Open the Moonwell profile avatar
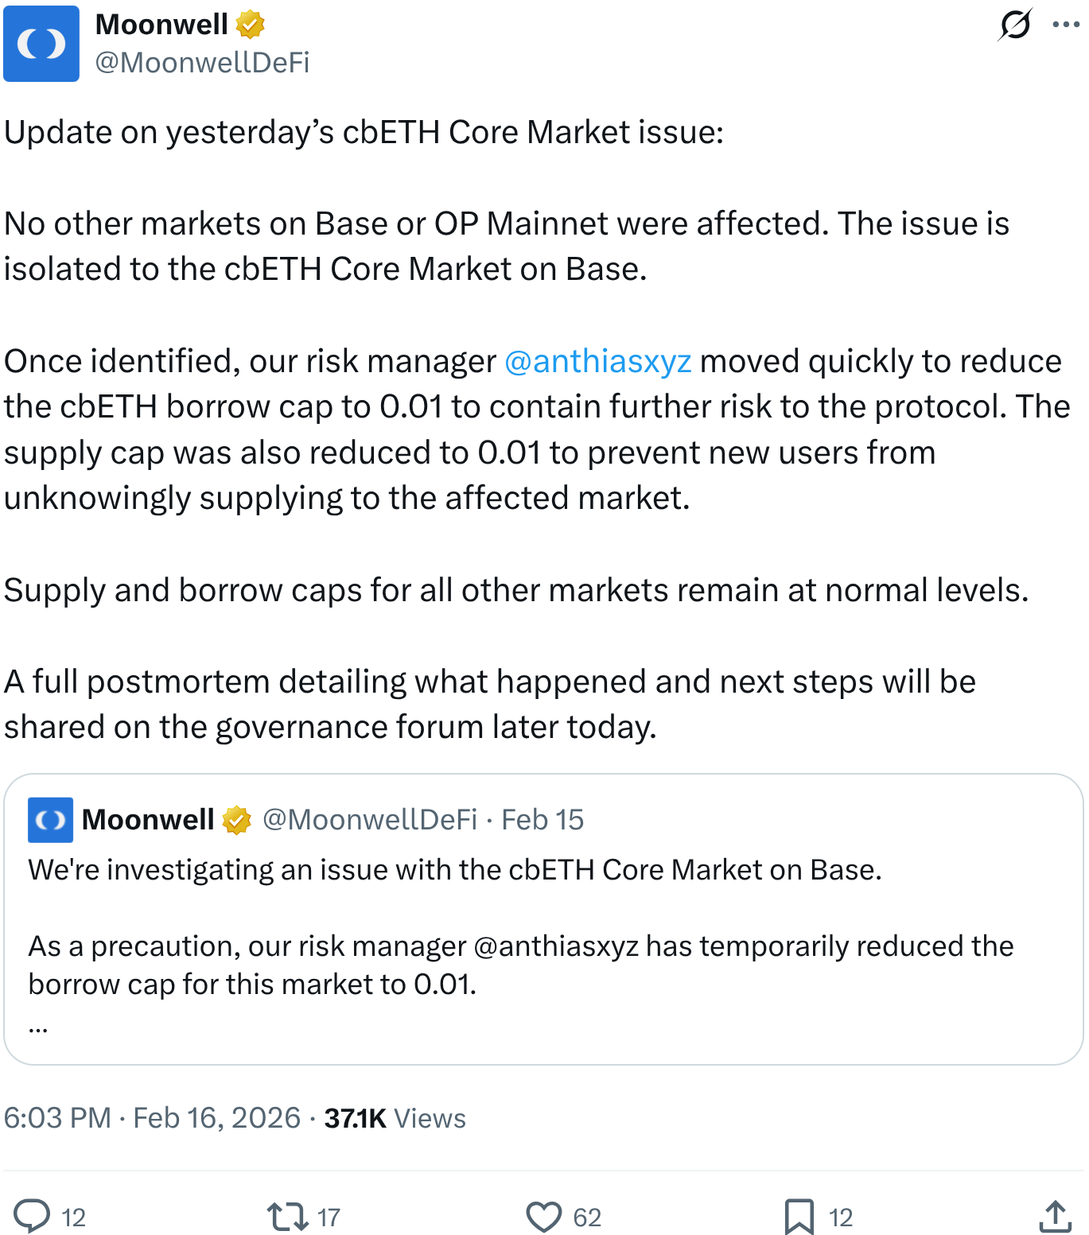The width and height of the screenshot is (1089, 1235). (x=41, y=44)
